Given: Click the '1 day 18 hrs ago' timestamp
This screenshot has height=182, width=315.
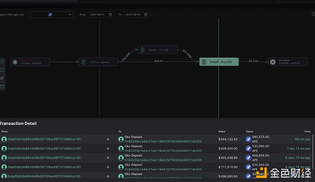Looking at the screenshot, I should tap(299, 149).
